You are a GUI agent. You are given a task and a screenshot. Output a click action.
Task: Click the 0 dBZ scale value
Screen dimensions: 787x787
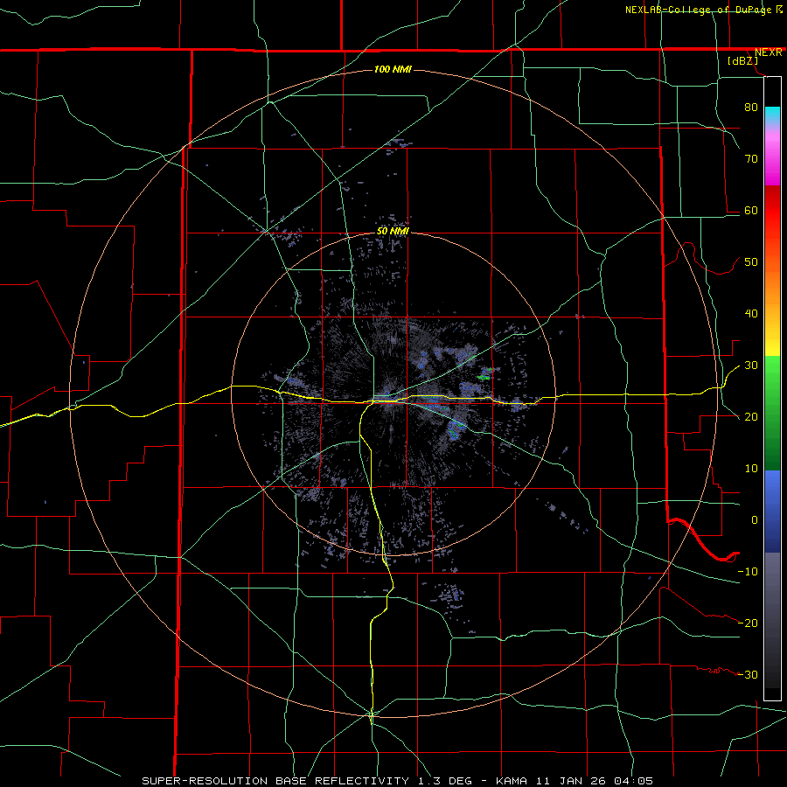click(x=755, y=520)
